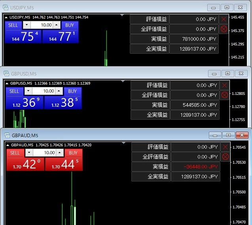Image resolution: width=252 pixels, height=225 pixels.
Task: Click red X close-position icon in GBPUSD panel
Action: click(x=225, y=85)
